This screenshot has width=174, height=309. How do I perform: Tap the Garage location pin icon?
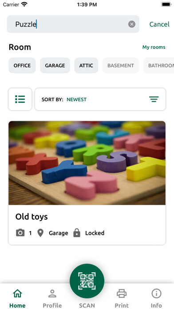40,233
